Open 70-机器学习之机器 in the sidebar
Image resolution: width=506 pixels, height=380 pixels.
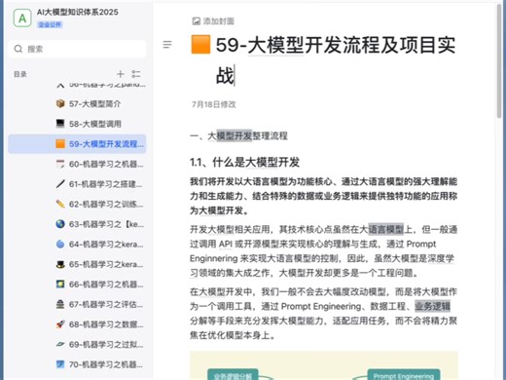(x=106, y=364)
